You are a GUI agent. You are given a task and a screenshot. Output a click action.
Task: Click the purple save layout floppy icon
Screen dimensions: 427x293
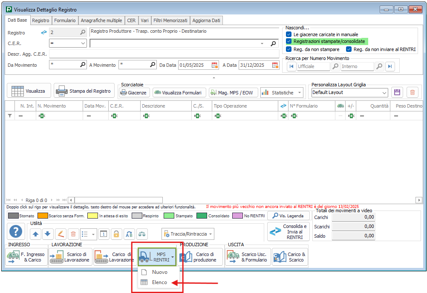(x=398, y=92)
